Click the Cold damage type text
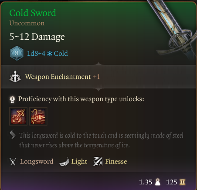The height and width of the screenshot is (190, 197). 61,54
